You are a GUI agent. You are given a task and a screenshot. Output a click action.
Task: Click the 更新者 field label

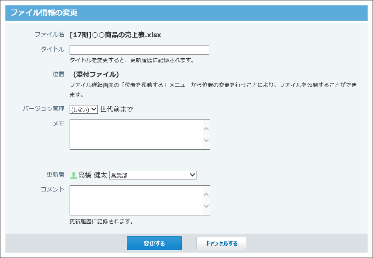click(55, 175)
